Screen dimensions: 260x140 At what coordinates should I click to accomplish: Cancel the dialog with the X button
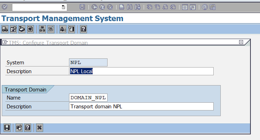tap(40, 128)
